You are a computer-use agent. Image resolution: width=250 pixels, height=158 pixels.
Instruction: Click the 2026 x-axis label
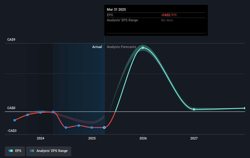click(x=143, y=138)
